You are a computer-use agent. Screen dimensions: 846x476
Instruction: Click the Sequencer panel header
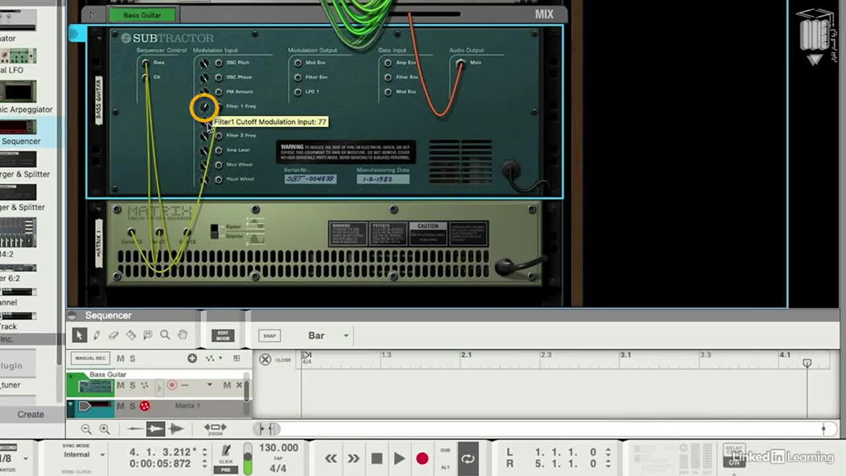[x=108, y=315]
